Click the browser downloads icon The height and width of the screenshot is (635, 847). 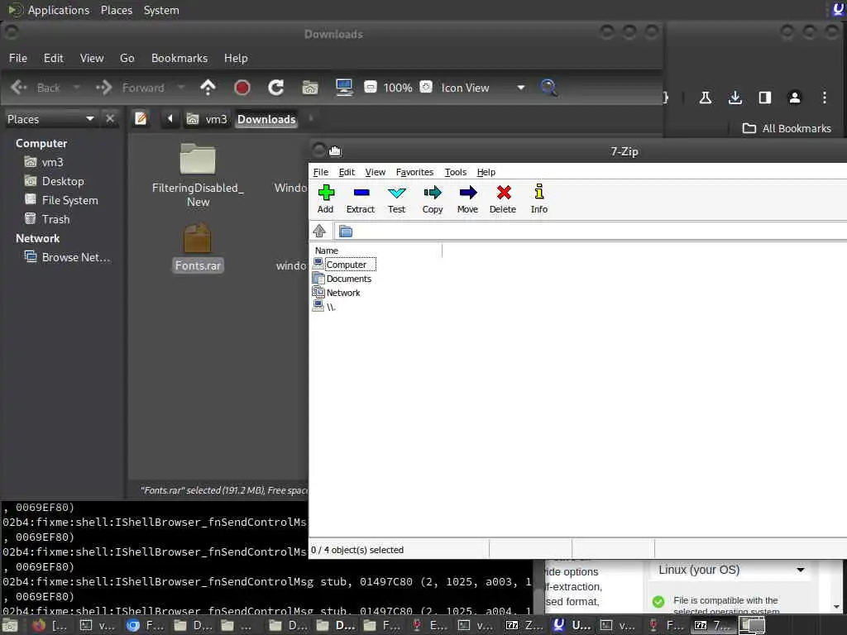735,98
